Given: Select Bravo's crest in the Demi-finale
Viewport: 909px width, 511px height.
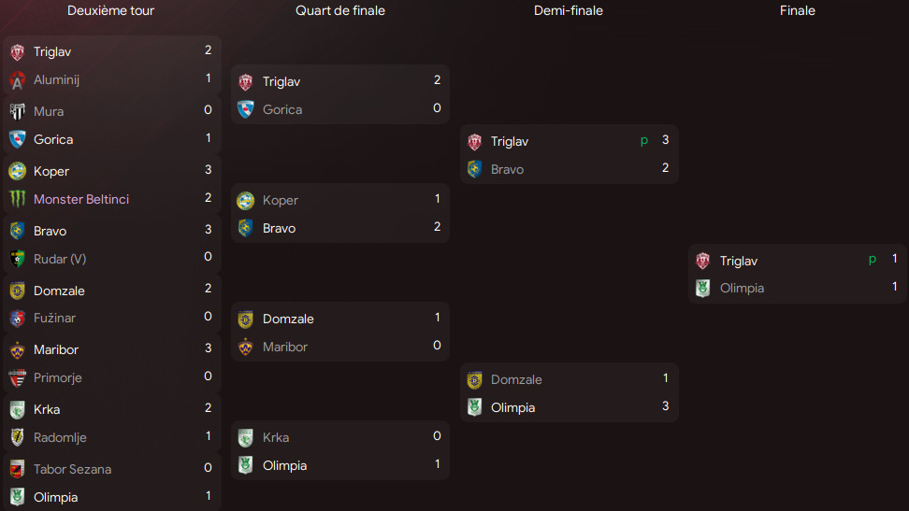Looking at the screenshot, I should point(475,169).
